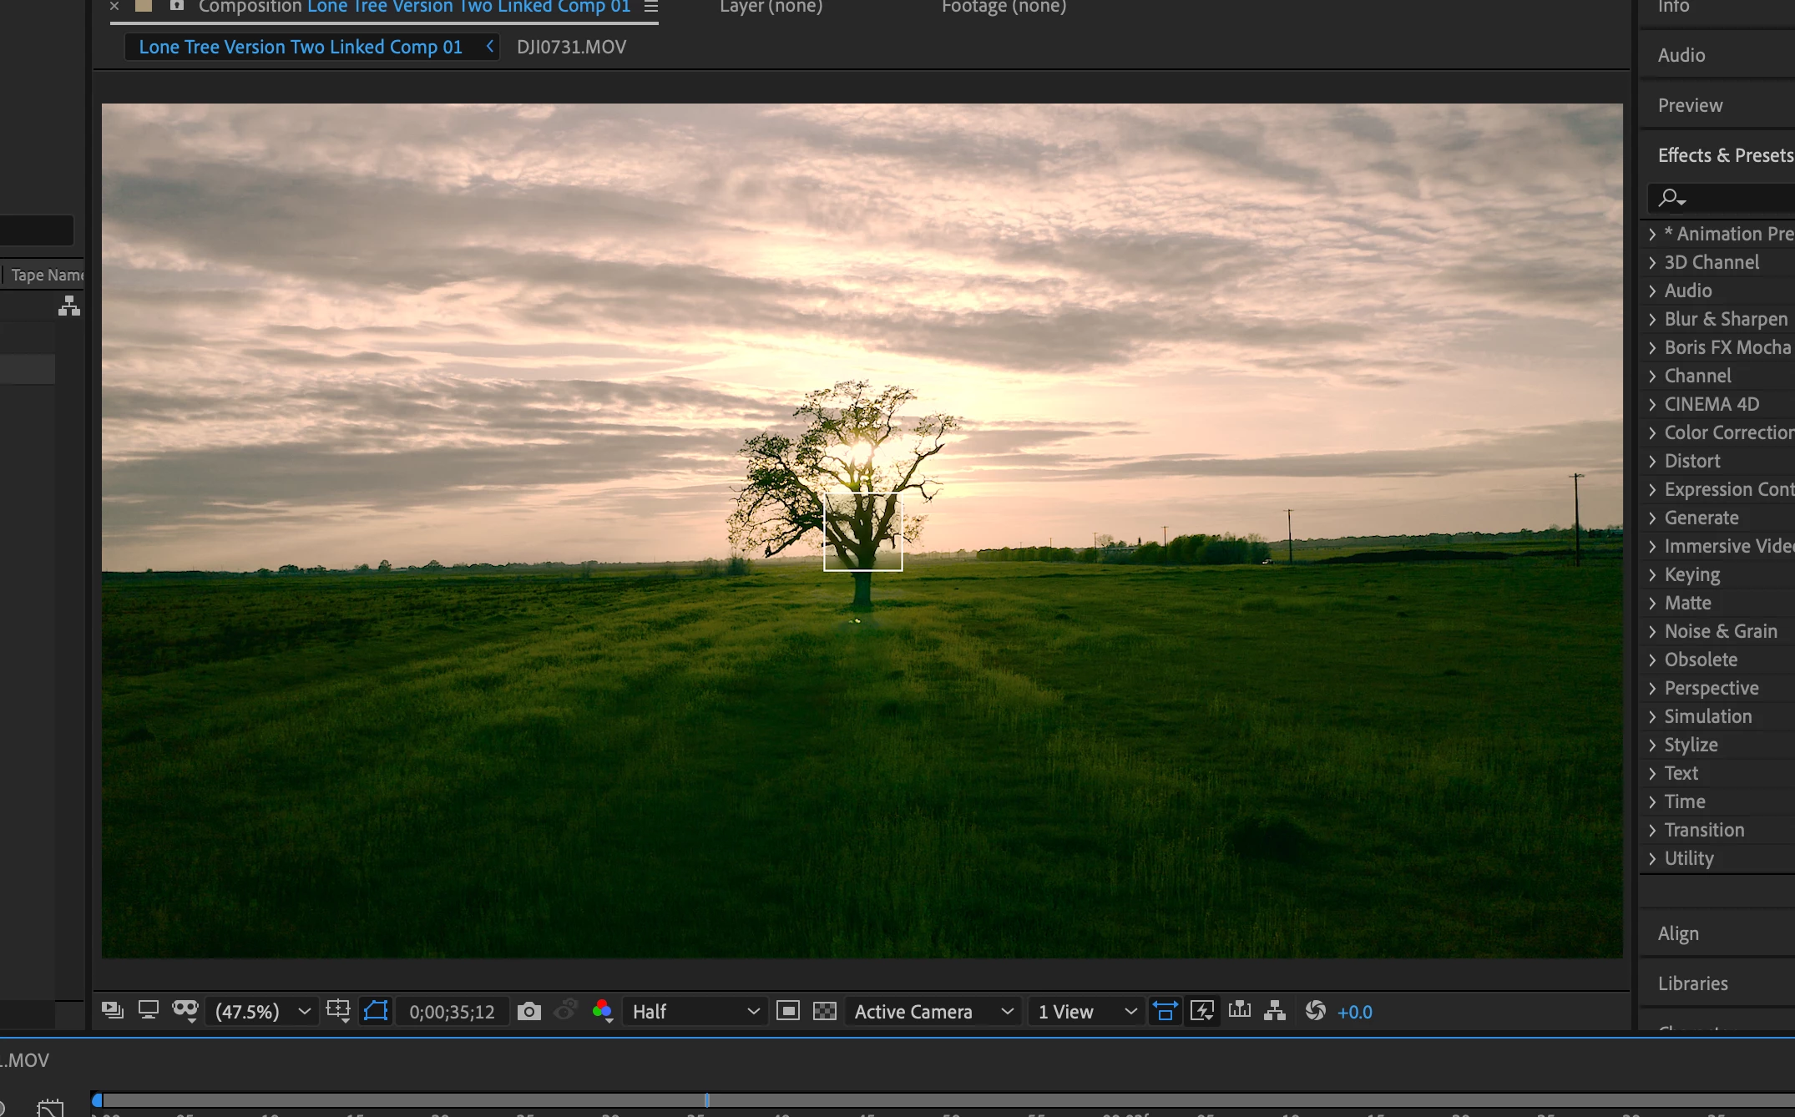Screen dimensions: 1795x1117
Task: Open the Half resolution dropdown
Action: click(695, 1012)
